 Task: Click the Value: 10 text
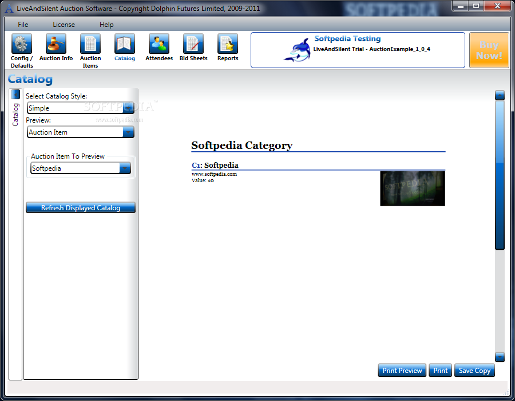203,180
